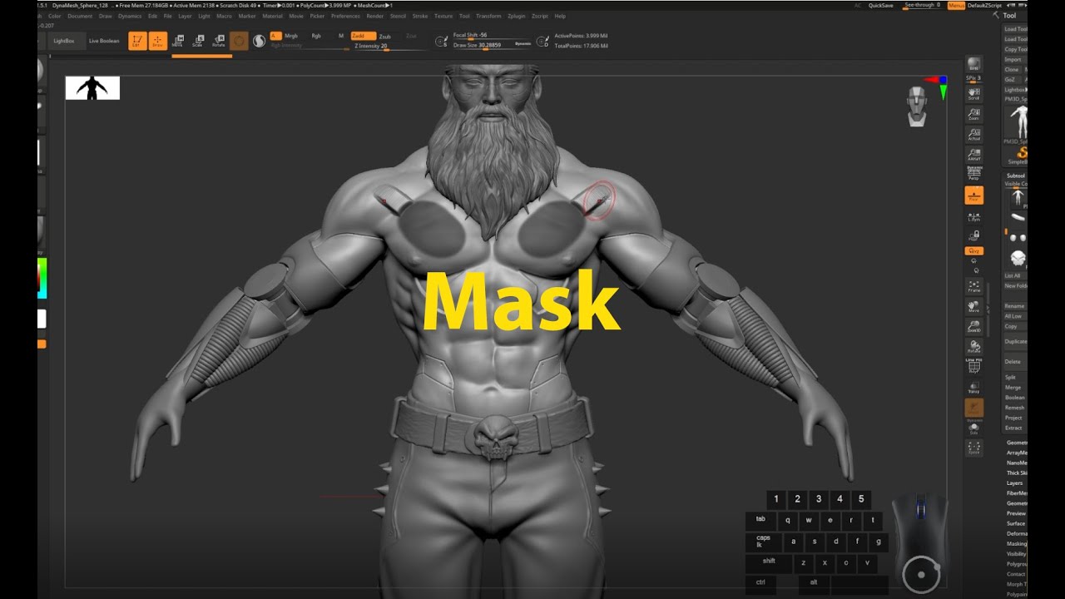Expand the Masking palette
The width and height of the screenshot is (1065, 599).
[1017, 543]
